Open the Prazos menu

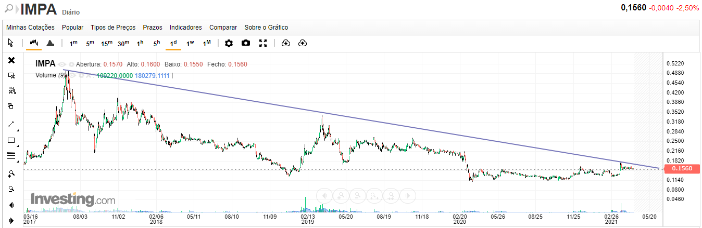click(153, 28)
